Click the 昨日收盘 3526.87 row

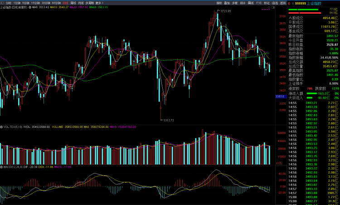313,45
